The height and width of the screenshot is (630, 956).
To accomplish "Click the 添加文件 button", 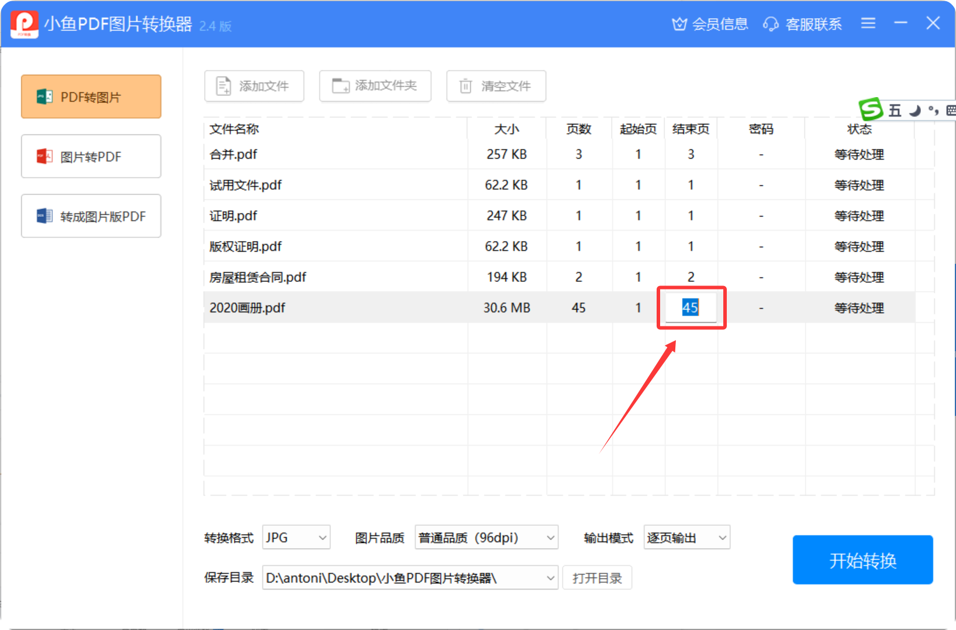I will point(254,86).
